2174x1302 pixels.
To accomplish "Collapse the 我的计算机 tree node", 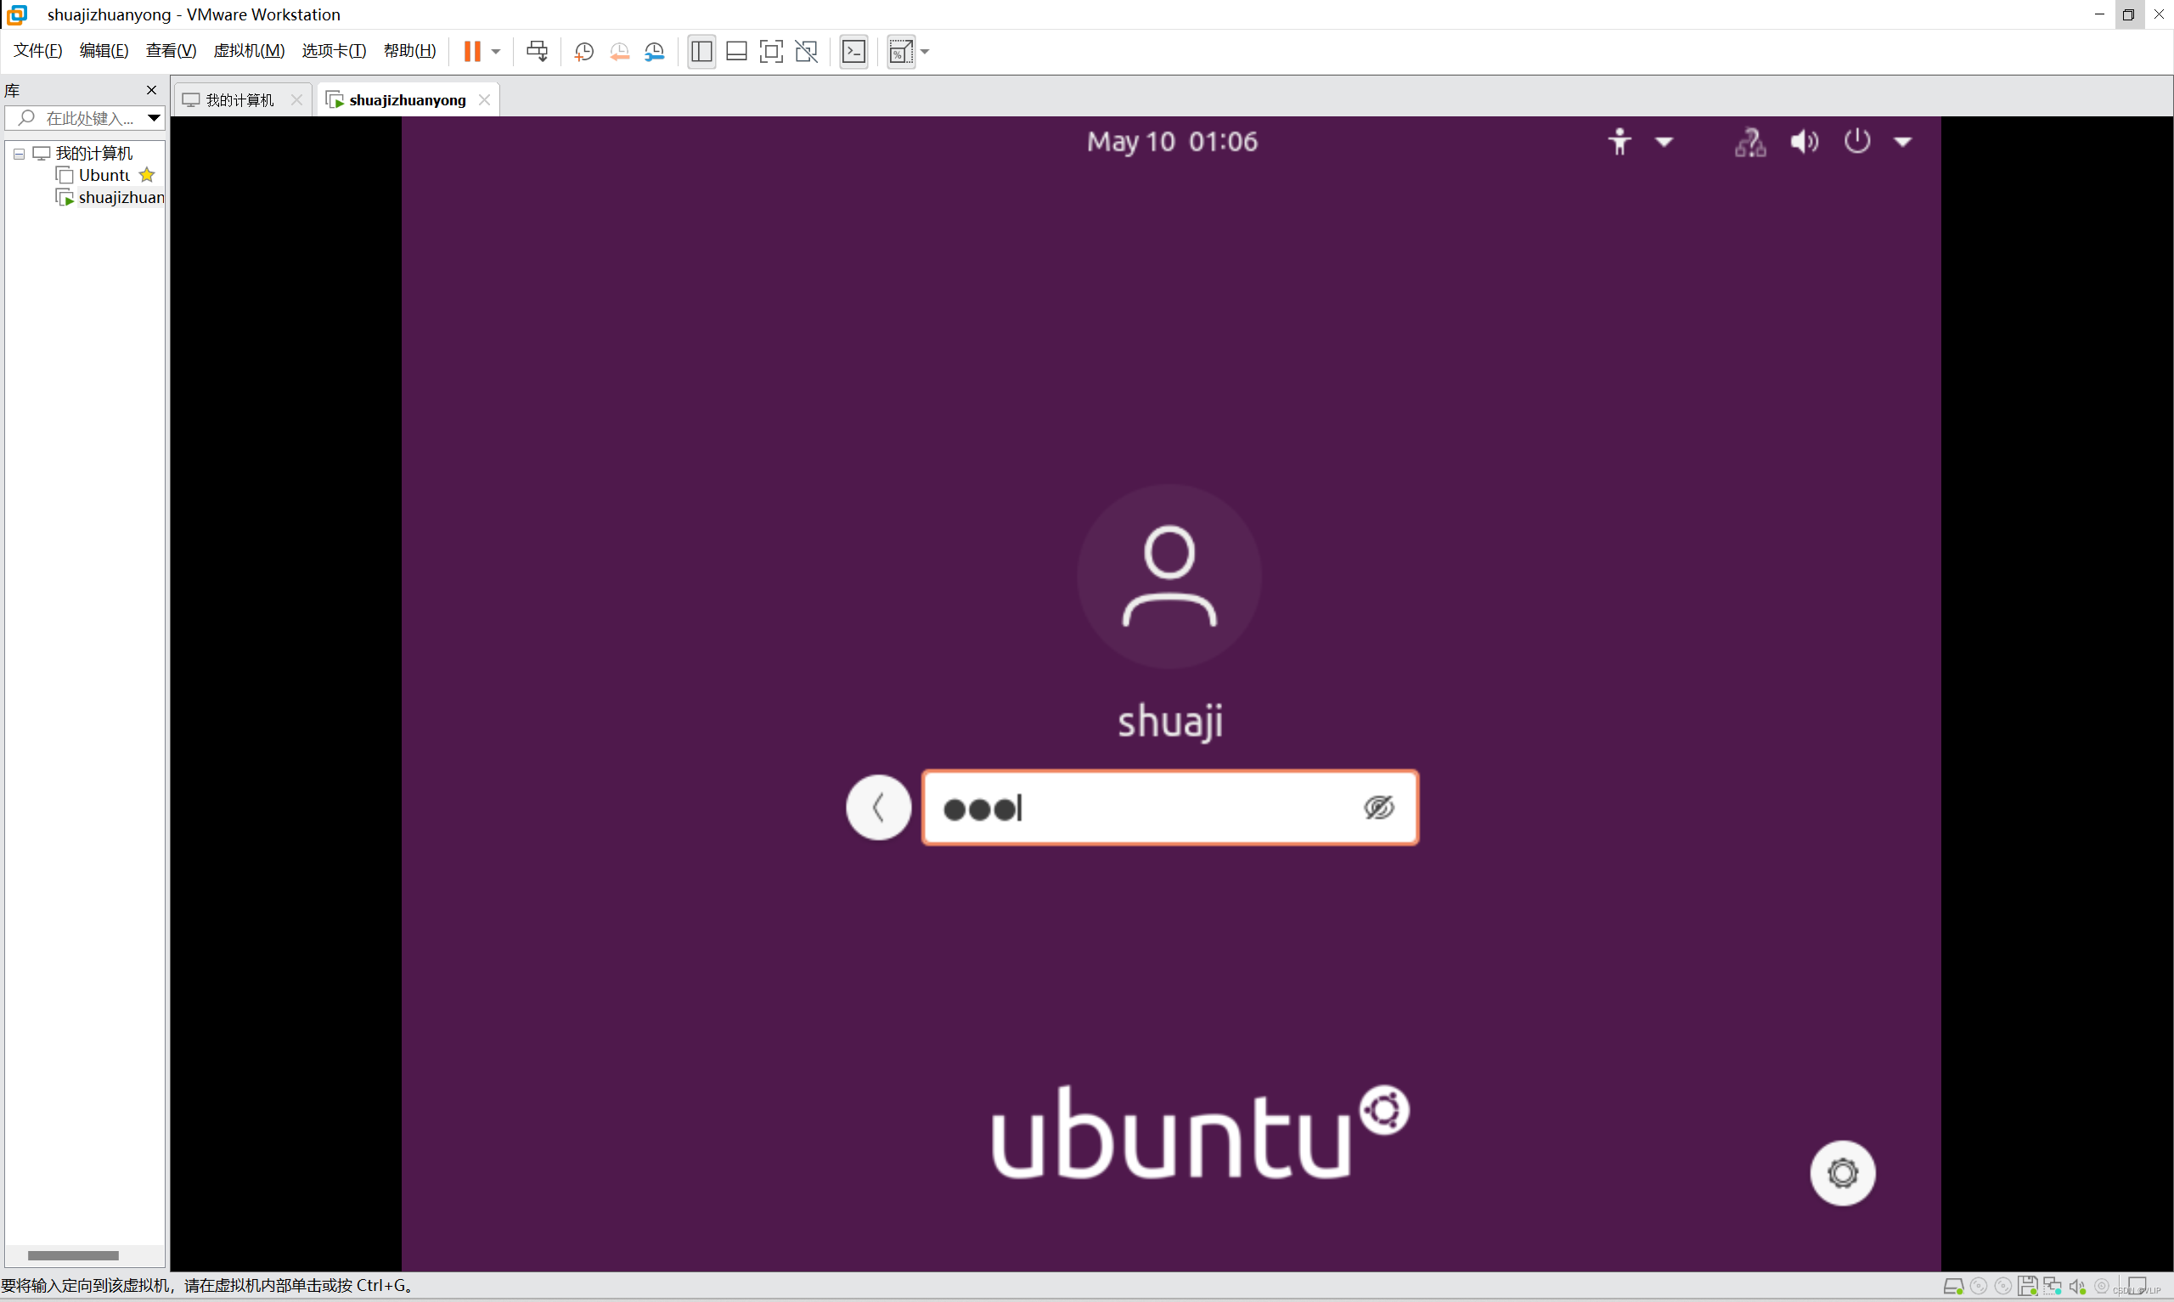I will pyautogui.click(x=19, y=153).
